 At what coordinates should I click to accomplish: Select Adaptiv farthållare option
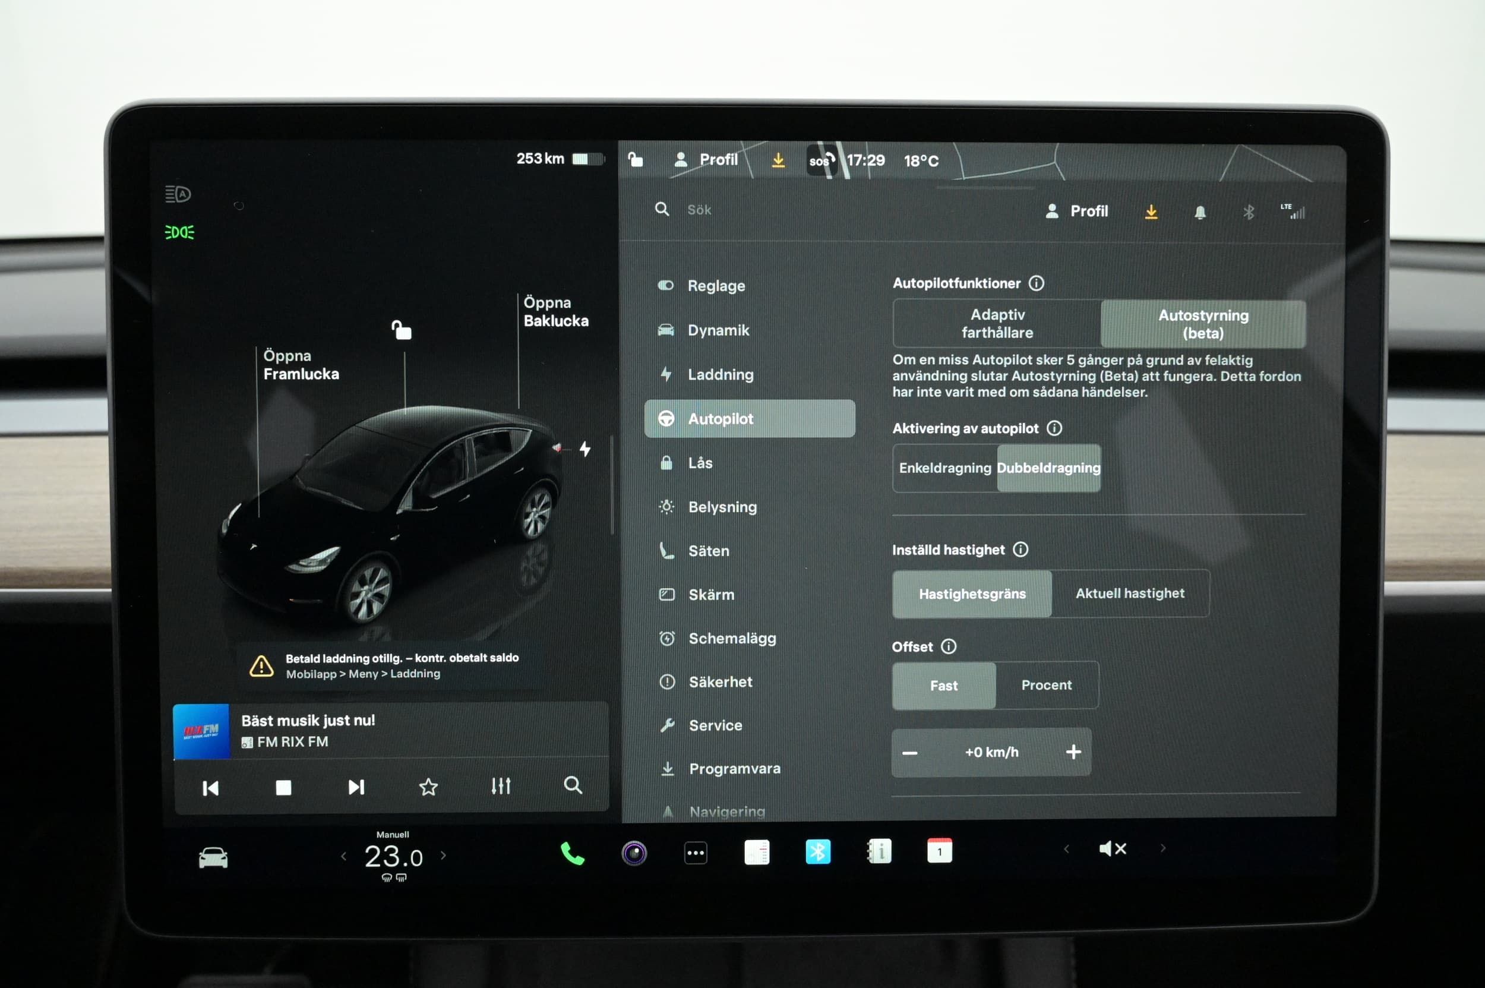[997, 323]
